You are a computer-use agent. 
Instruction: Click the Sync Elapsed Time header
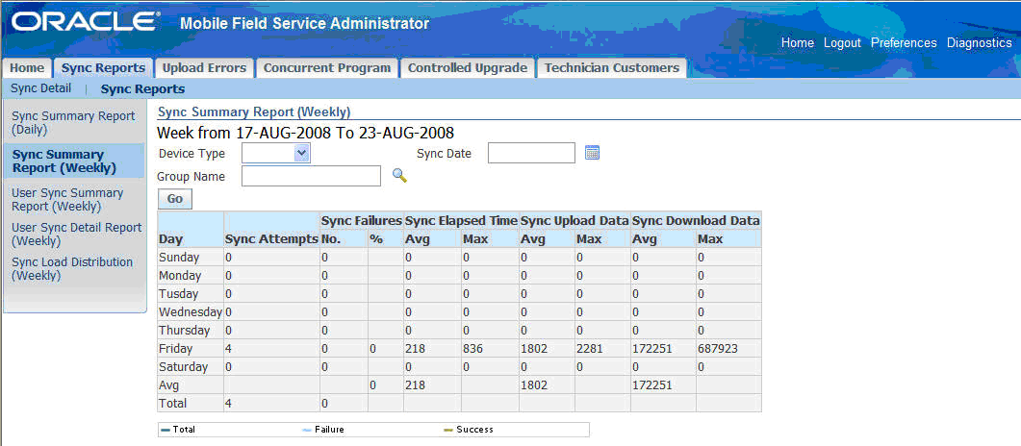462,221
